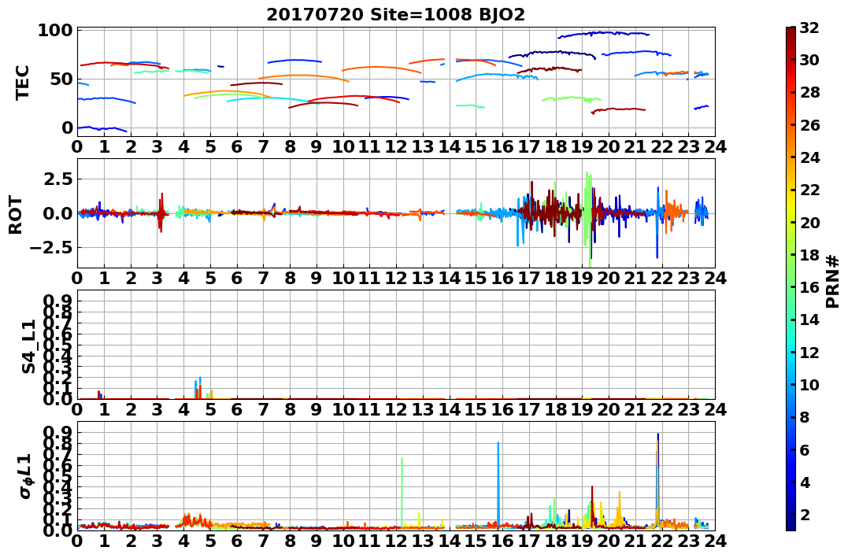Click colorbar tick label 14
The height and width of the screenshot is (558, 848).
point(809,320)
